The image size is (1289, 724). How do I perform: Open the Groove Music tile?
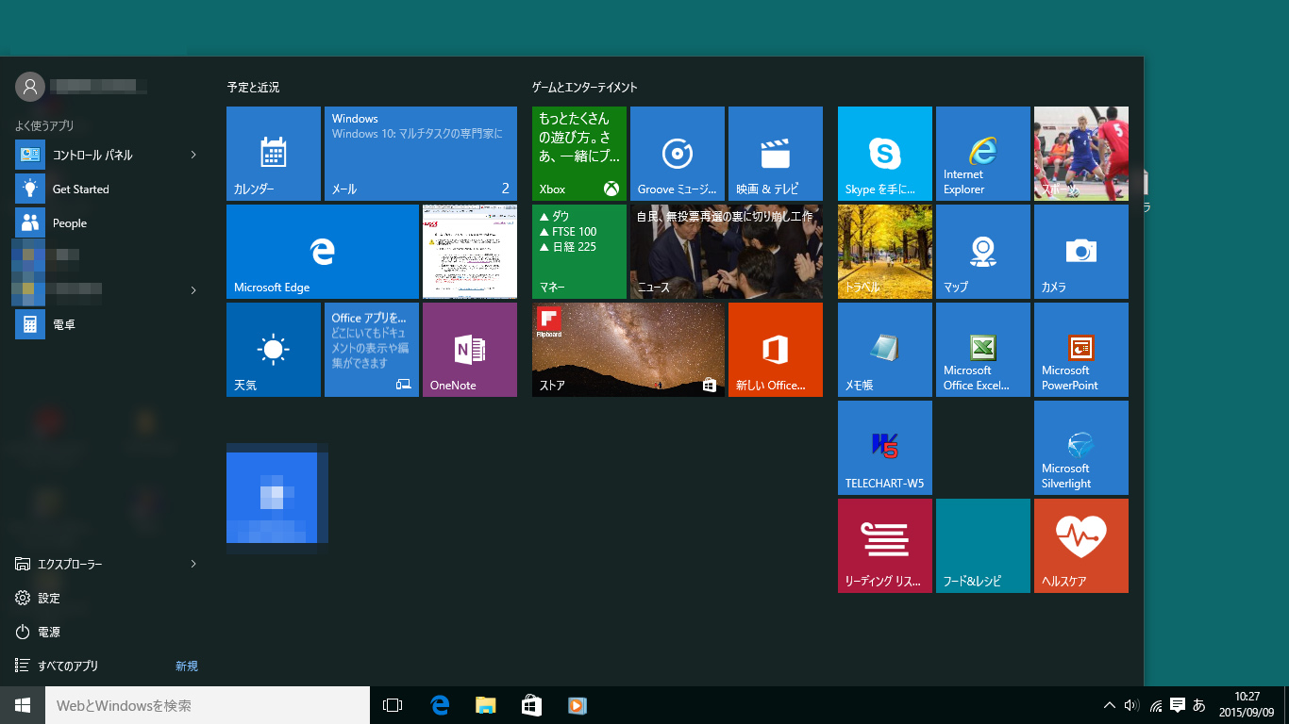click(x=678, y=154)
